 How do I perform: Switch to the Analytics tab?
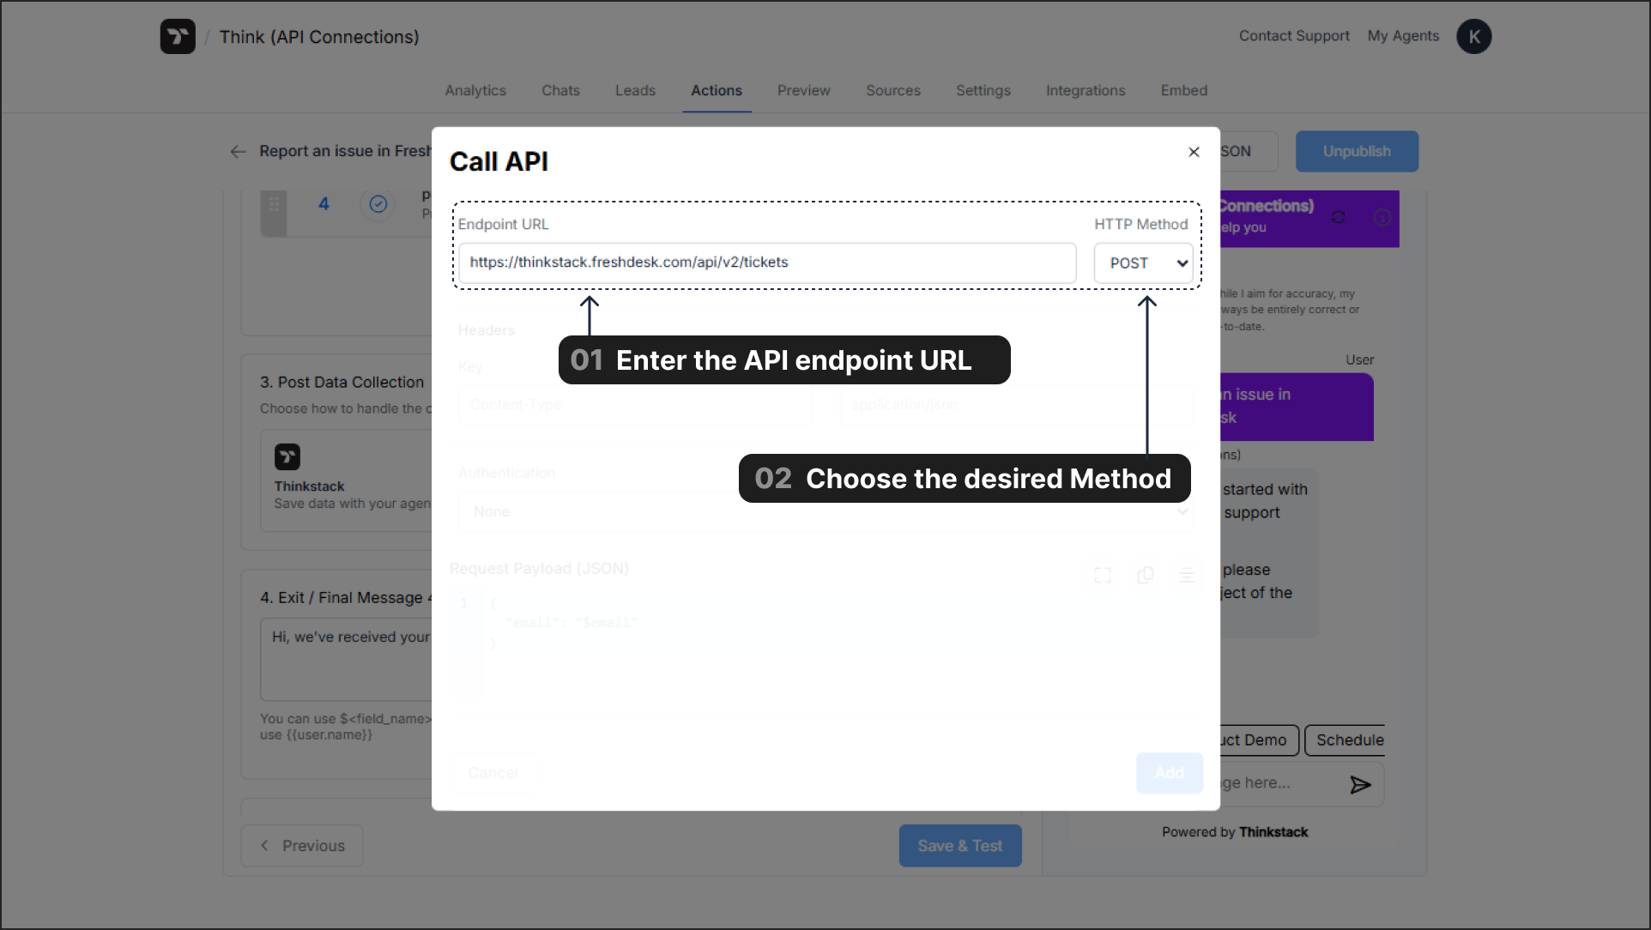475,91
